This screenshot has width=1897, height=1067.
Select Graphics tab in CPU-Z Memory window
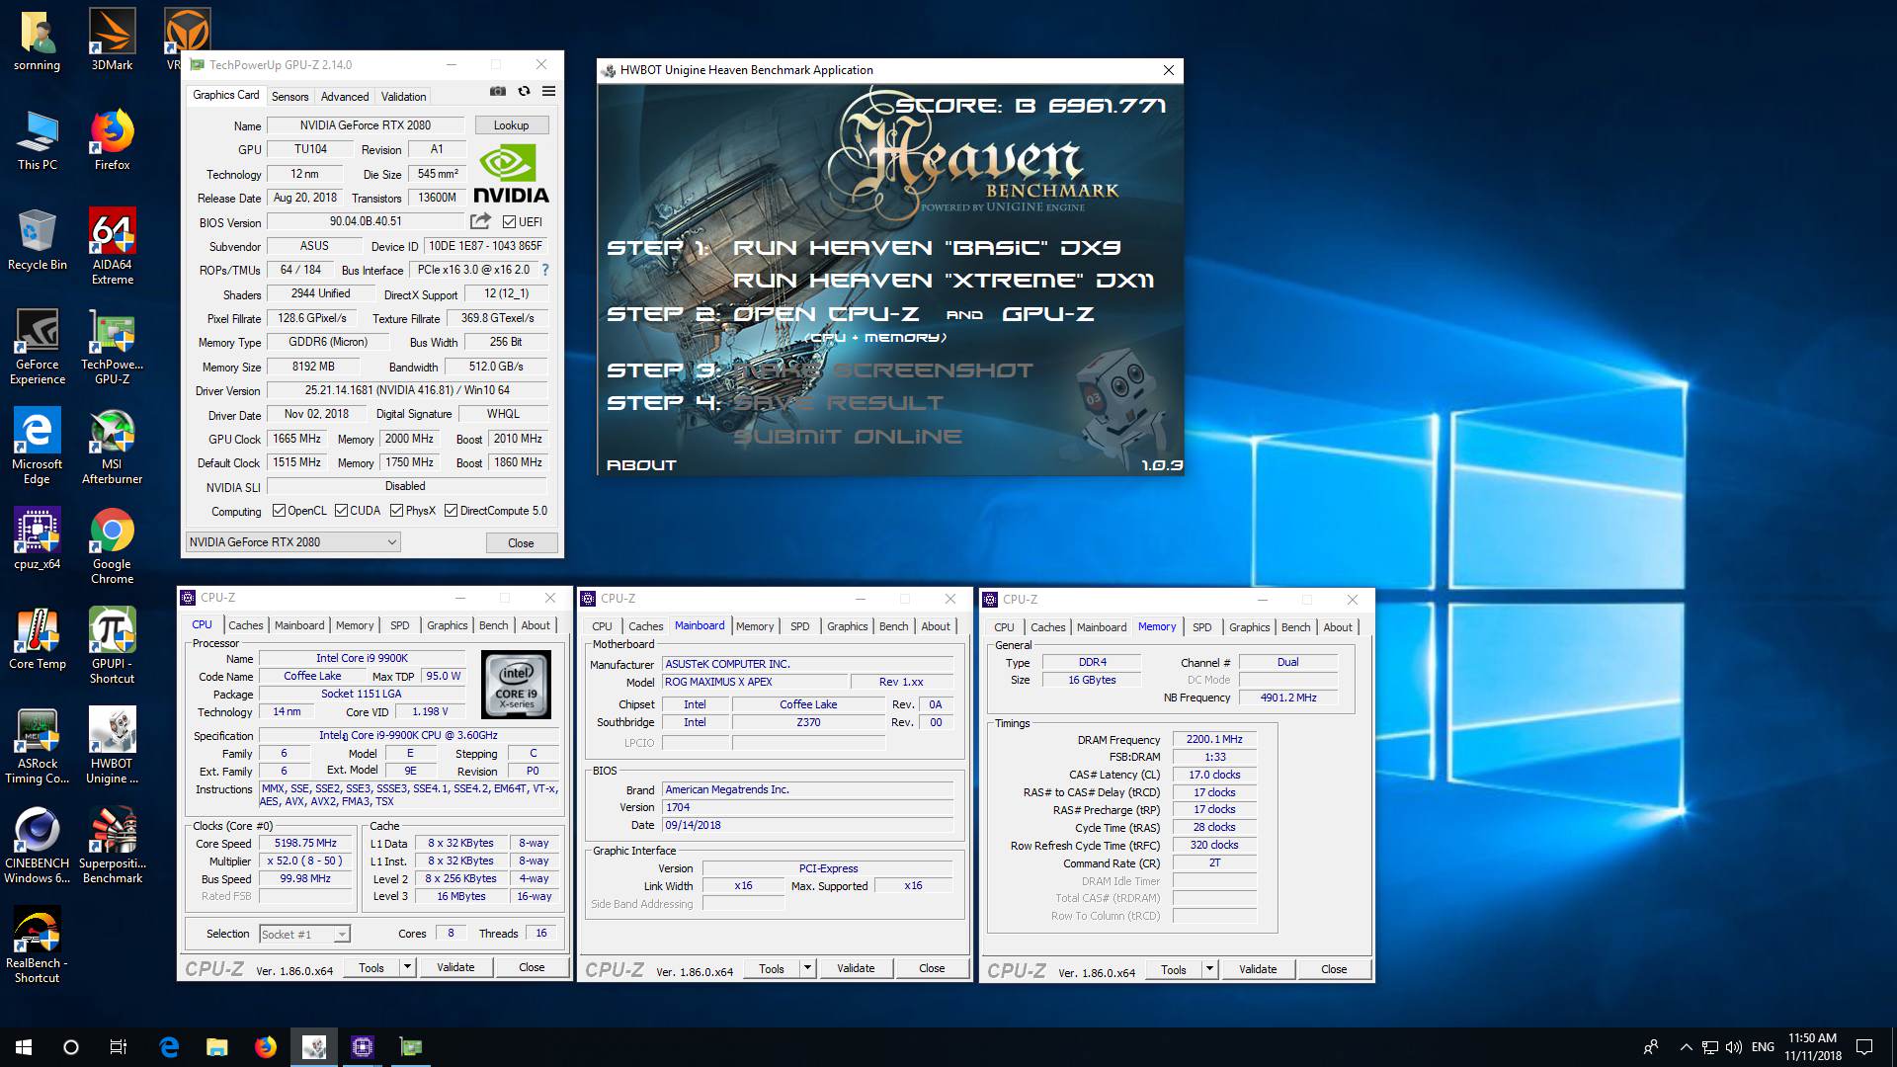click(x=1249, y=627)
